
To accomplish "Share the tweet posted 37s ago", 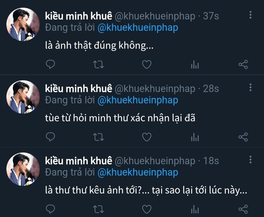I will (x=243, y=65).
